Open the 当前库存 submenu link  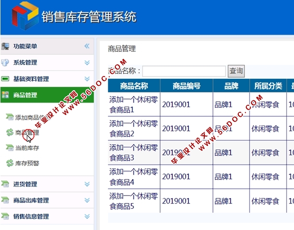click(27, 148)
